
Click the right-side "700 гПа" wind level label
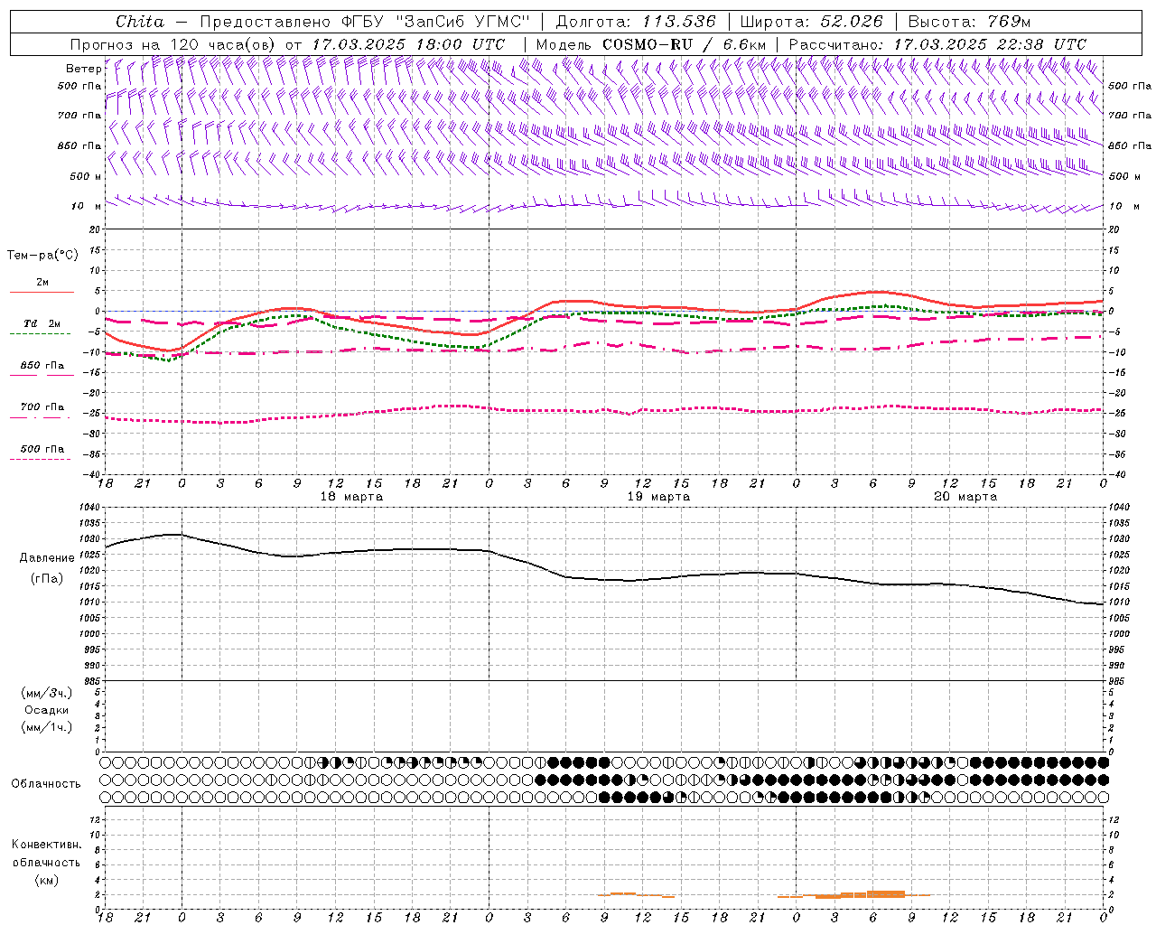[x=1130, y=116]
